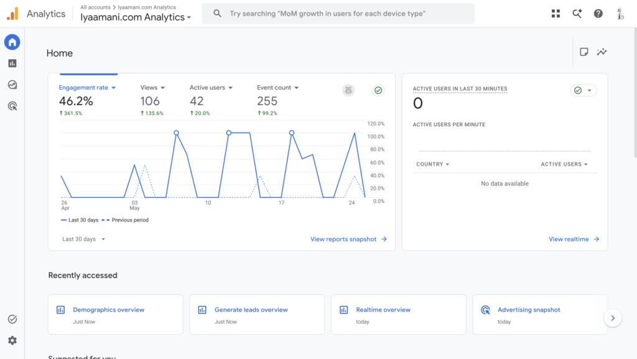Open the Explore section icon
Screen dimensions: 637x359
pyautogui.click(x=12, y=85)
